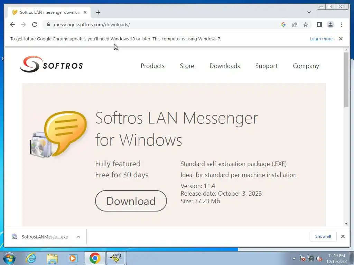This screenshot has height=265, width=354.
Task: Toggle Chrome side panel
Action: [319, 24]
